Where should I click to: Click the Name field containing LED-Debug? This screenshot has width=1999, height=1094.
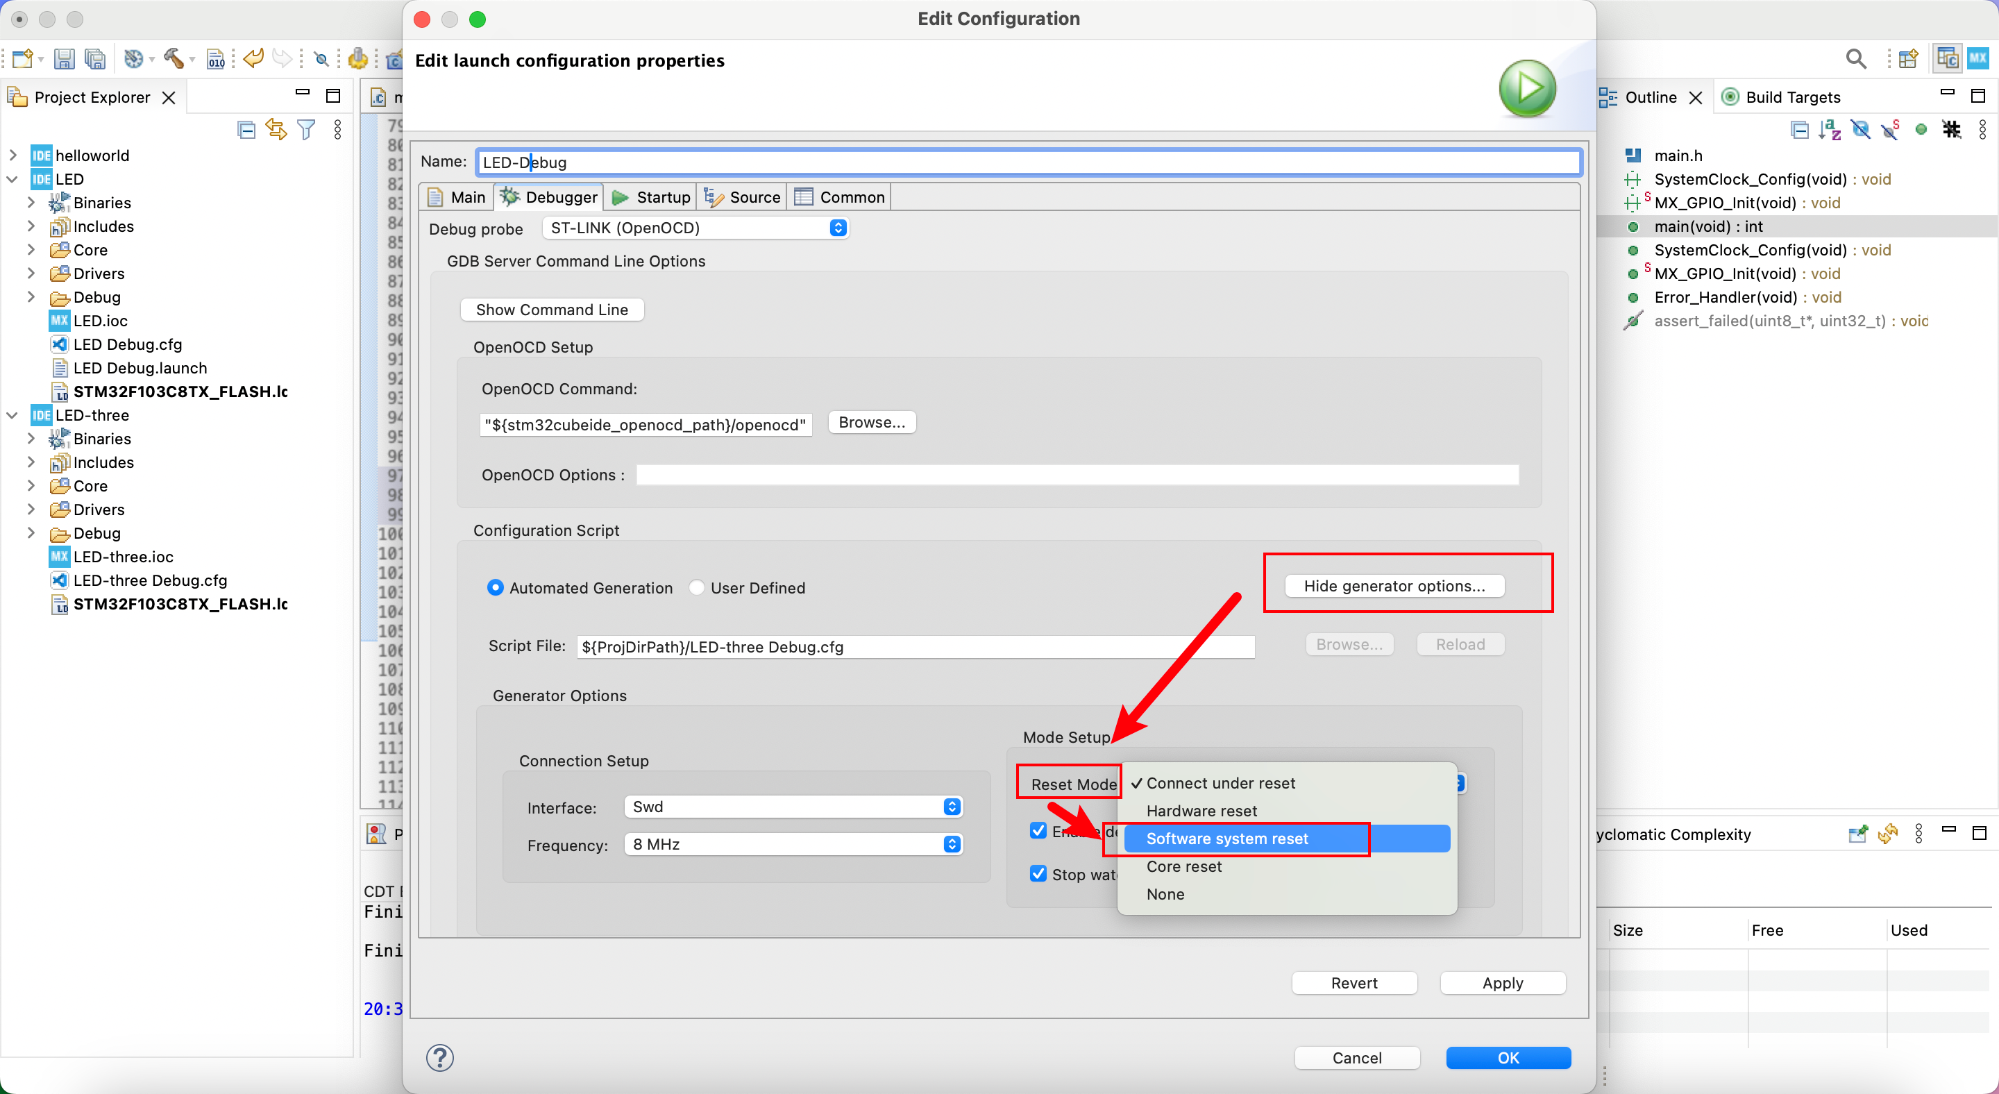(x=1028, y=162)
